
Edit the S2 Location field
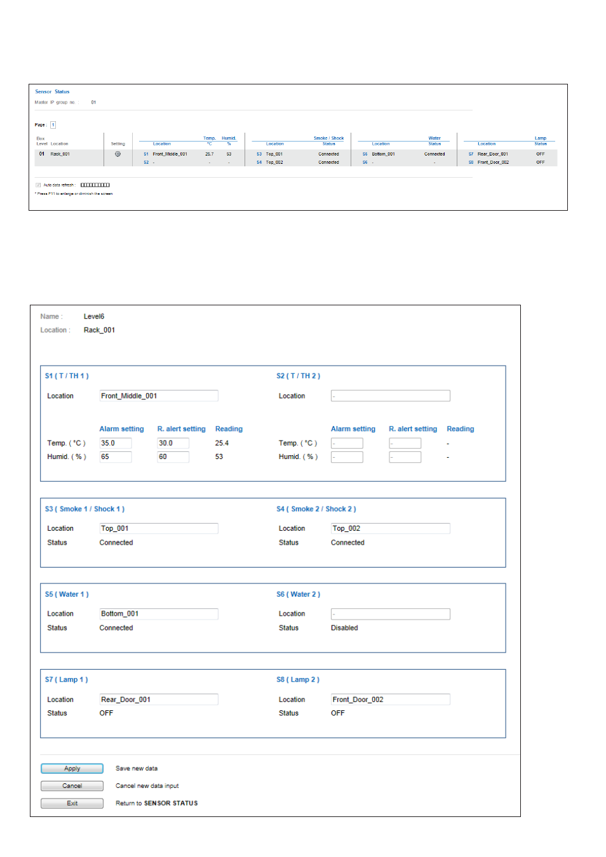pyautogui.click(x=390, y=395)
